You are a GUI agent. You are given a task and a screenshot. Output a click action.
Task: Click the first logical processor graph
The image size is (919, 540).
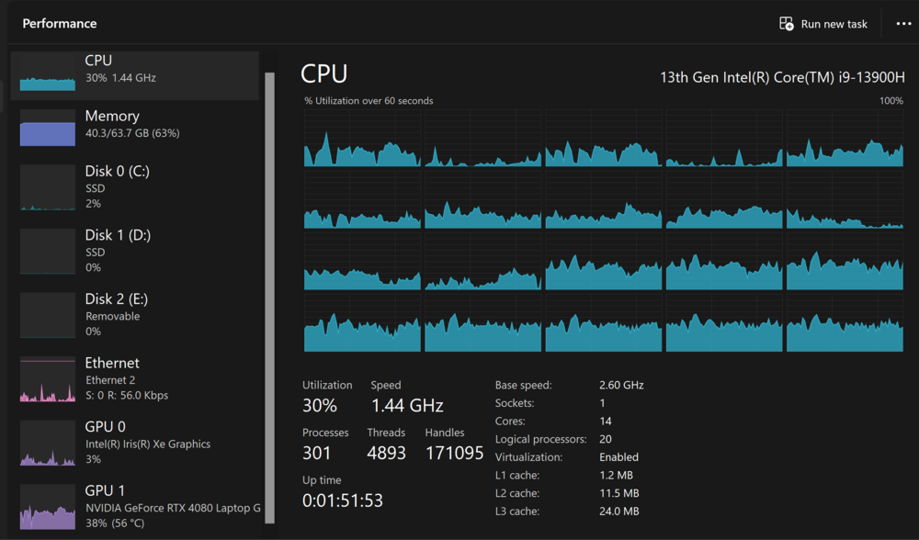click(362, 139)
